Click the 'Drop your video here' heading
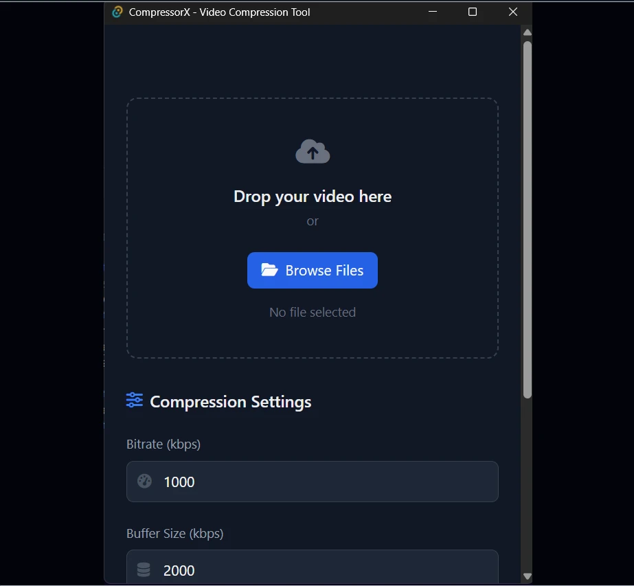The width and height of the screenshot is (634, 586). [x=313, y=196]
